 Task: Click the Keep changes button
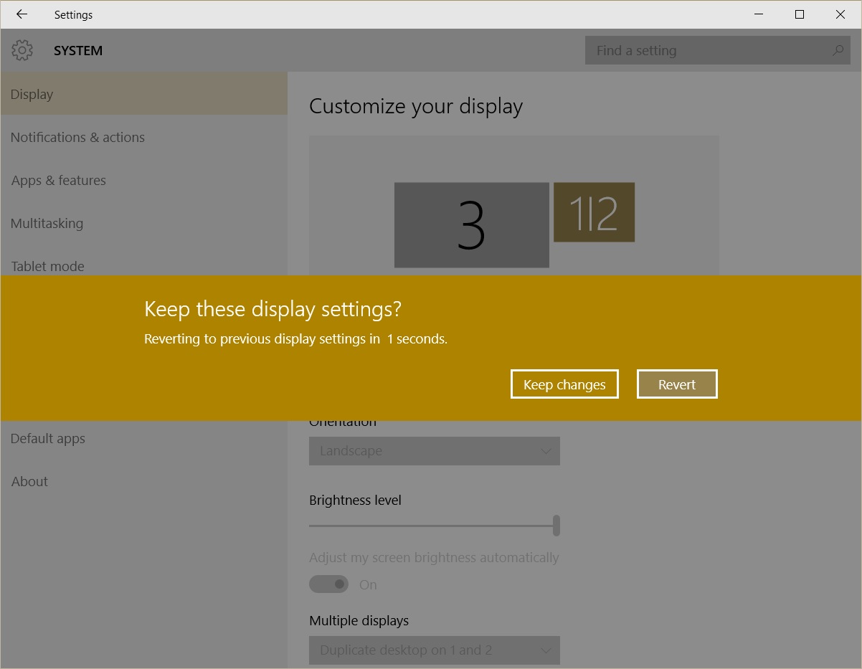pyautogui.click(x=564, y=384)
